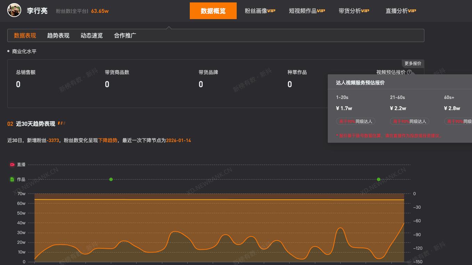
Task: Click the VIP badge on 直播分析
Action: 412,10
